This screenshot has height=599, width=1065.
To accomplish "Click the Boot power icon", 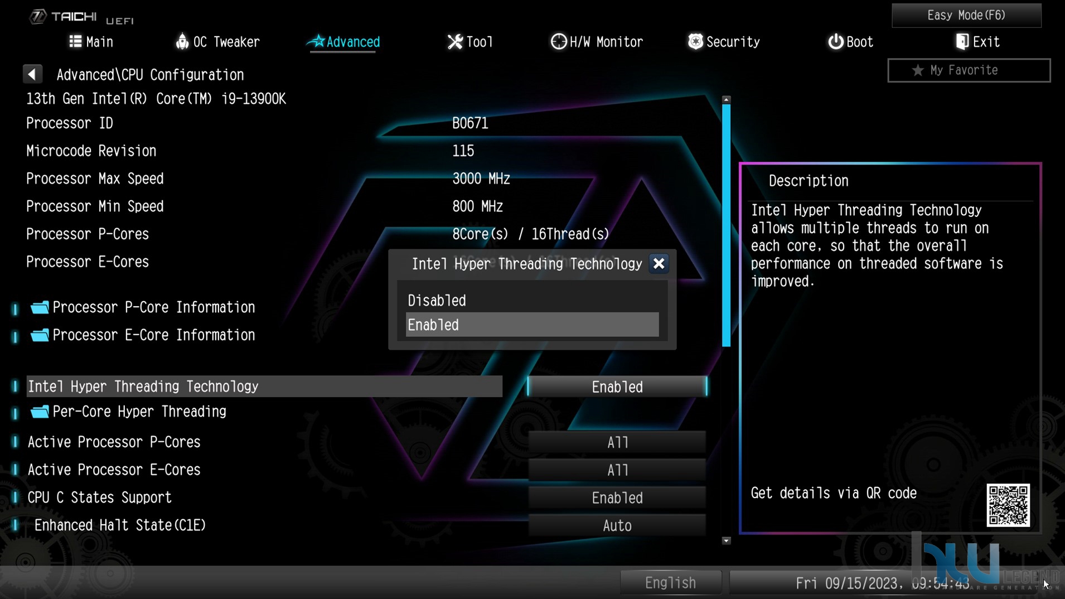I will tap(835, 42).
